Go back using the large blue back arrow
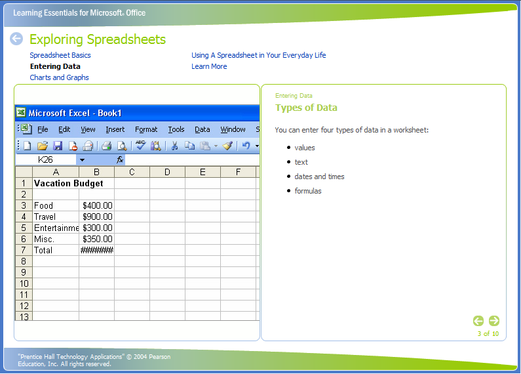 point(16,39)
